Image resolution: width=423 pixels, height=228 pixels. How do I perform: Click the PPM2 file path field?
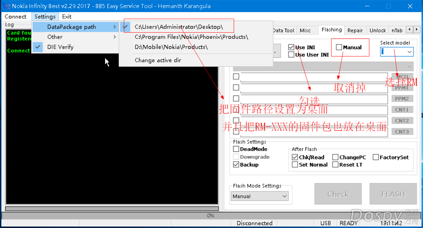(314, 99)
